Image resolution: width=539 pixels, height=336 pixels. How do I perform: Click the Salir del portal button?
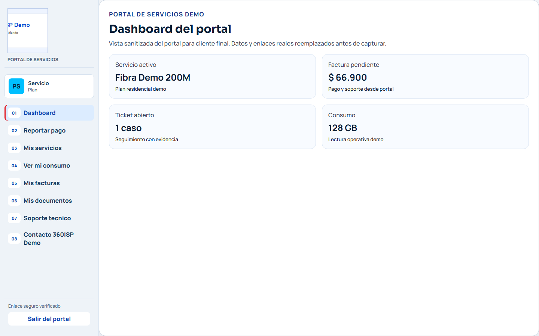49,319
